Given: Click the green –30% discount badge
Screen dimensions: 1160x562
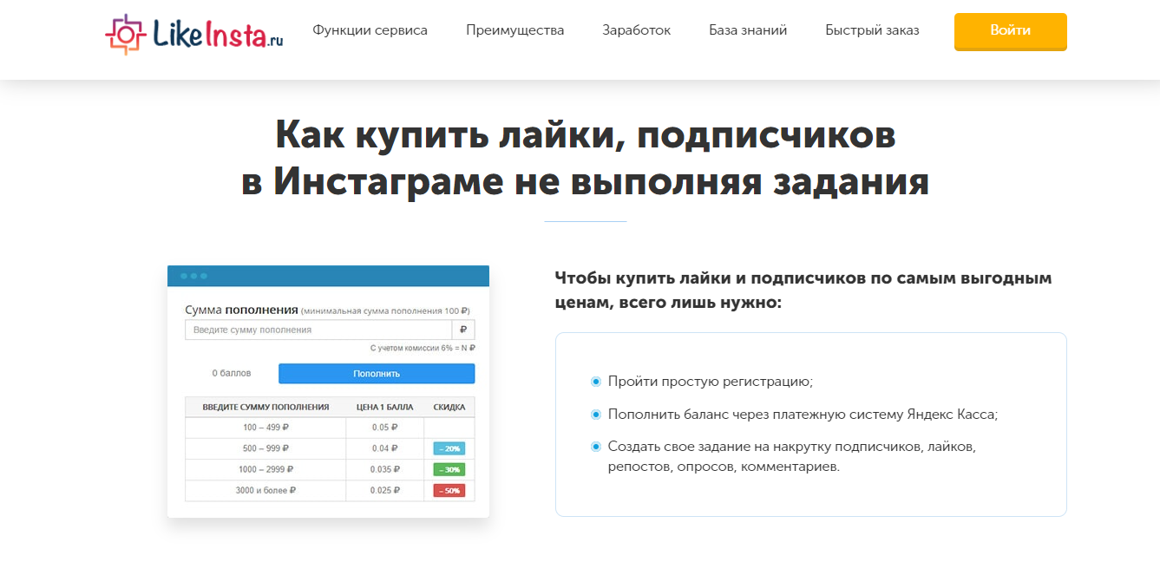Looking at the screenshot, I should click(x=449, y=469).
